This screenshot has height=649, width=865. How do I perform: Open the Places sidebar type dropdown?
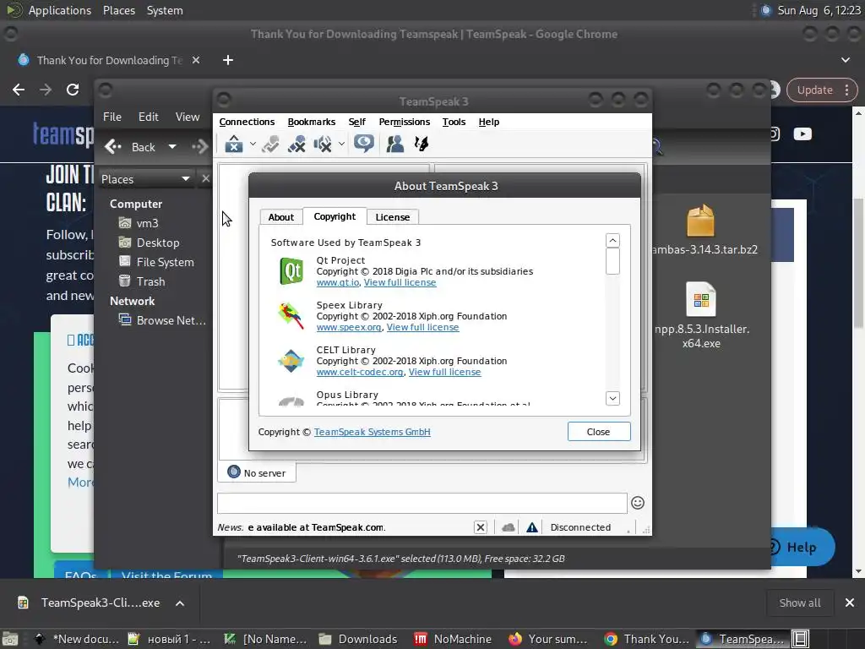coord(186,179)
